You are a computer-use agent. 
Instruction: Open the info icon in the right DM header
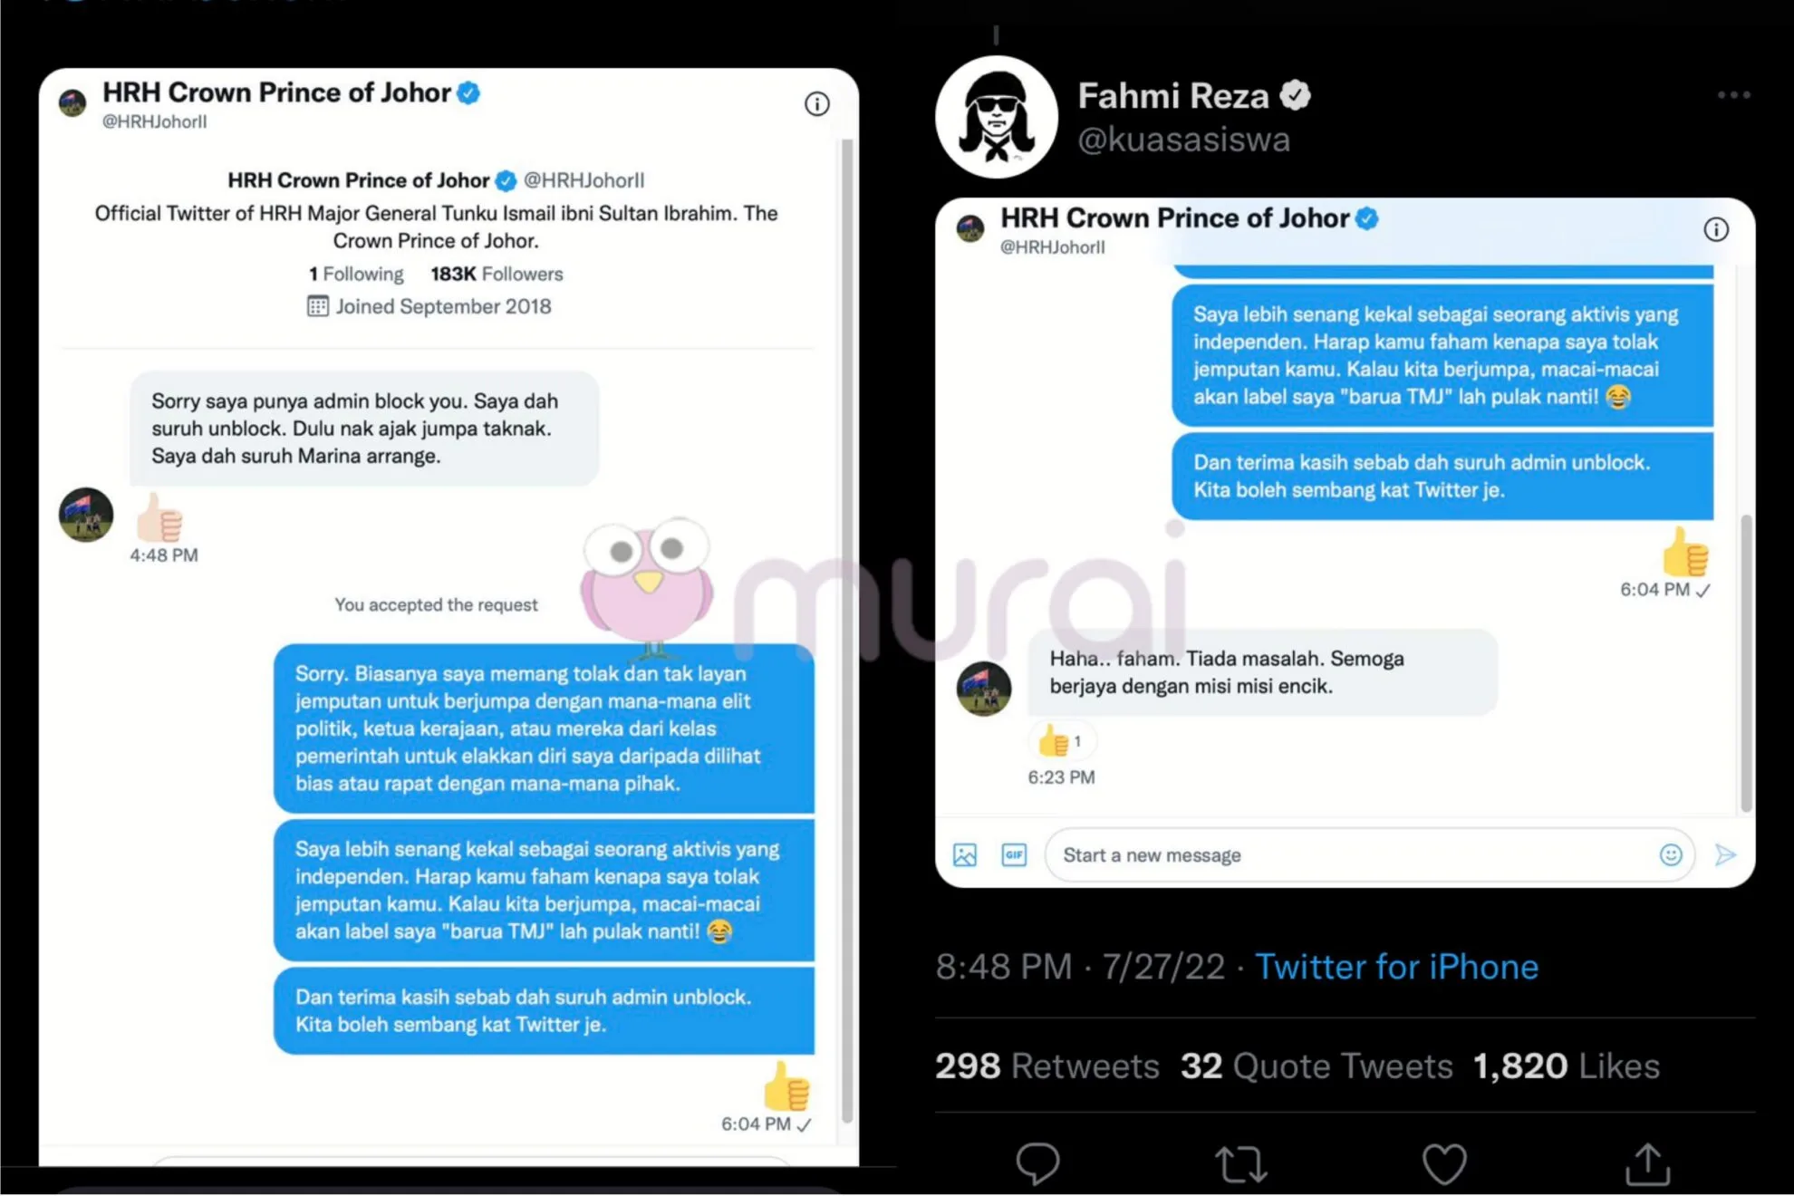tap(1716, 229)
